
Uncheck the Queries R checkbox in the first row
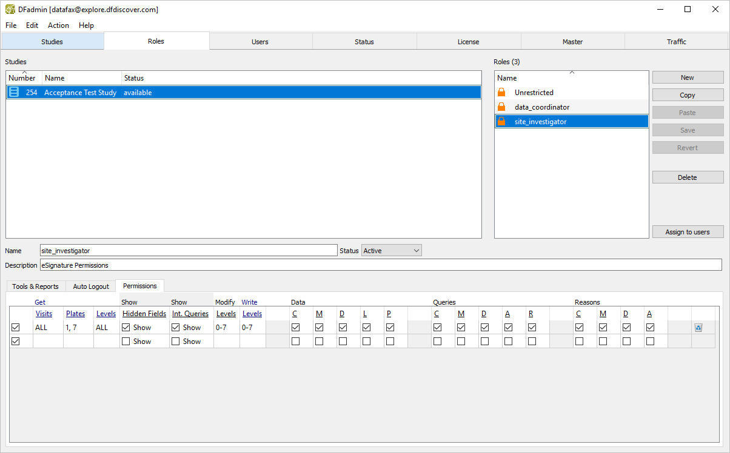[532, 327]
